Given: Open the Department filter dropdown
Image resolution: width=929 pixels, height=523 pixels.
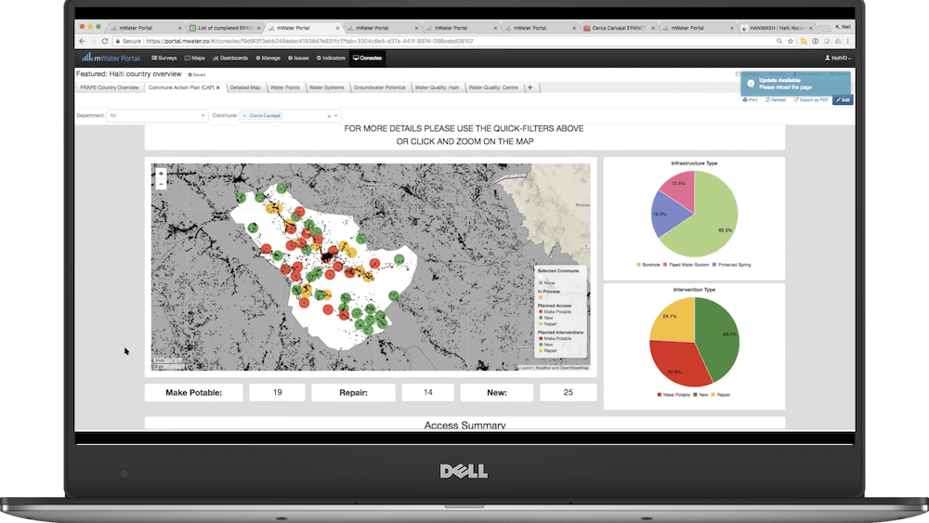Looking at the screenshot, I should (x=157, y=115).
